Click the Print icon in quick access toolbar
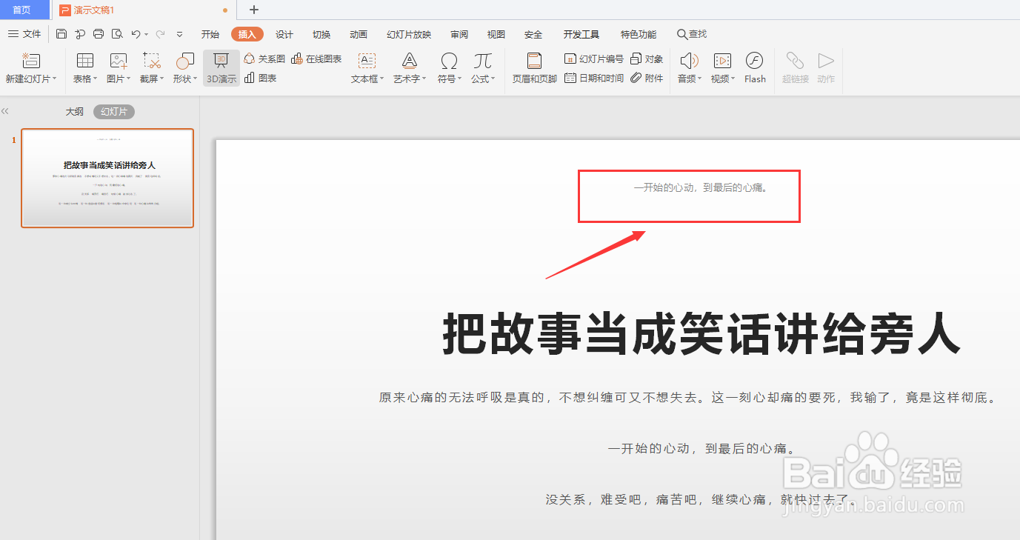This screenshot has height=540, width=1020. pyautogui.click(x=99, y=34)
